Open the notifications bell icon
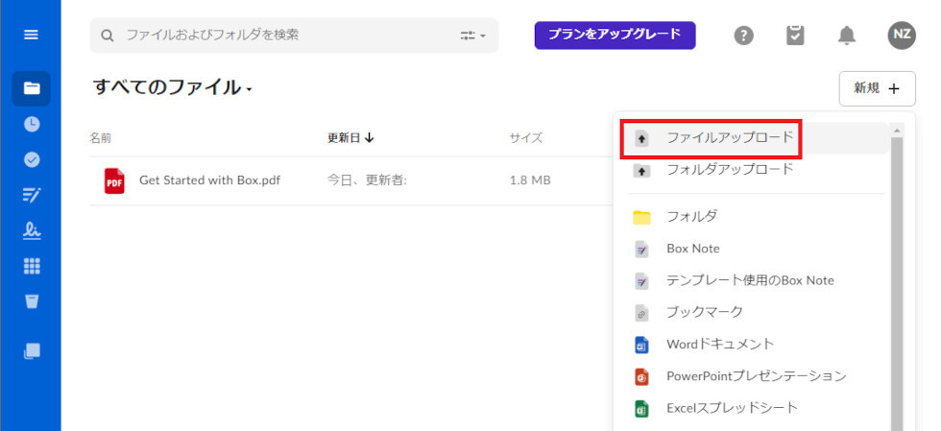Image resolution: width=941 pixels, height=431 pixels. [846, 36]
